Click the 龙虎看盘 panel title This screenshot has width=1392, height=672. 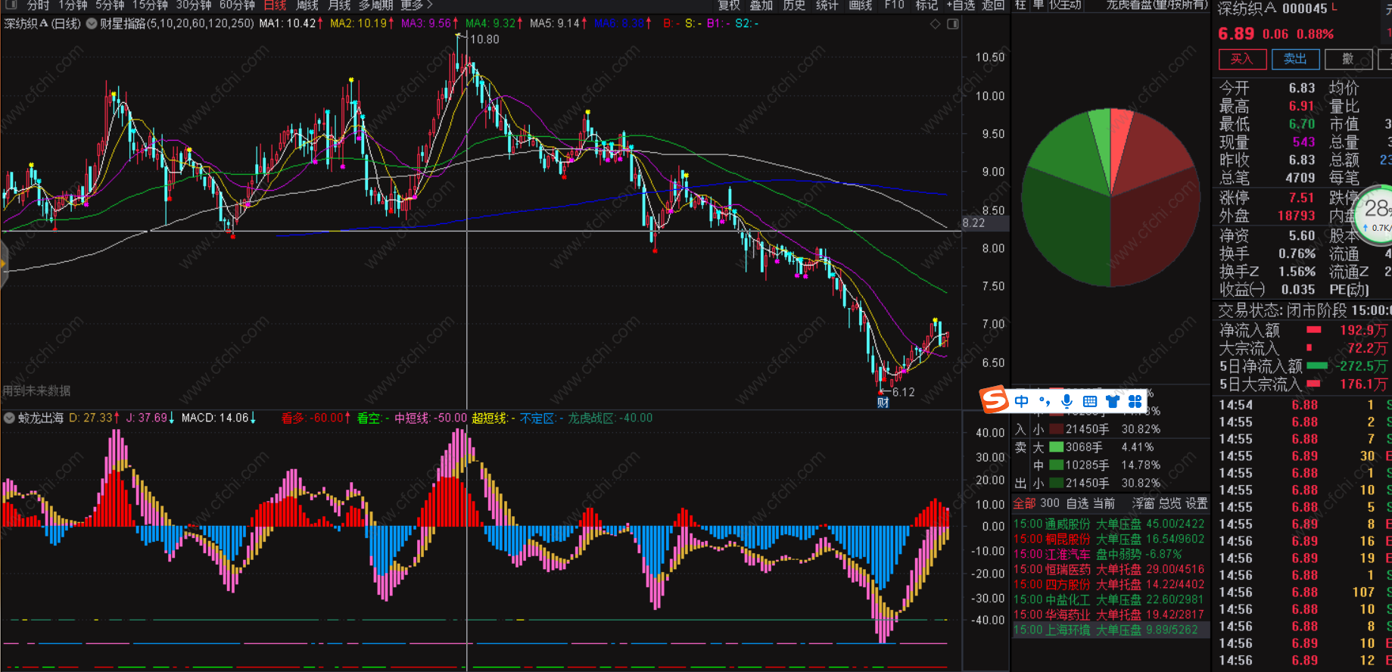1157,5
